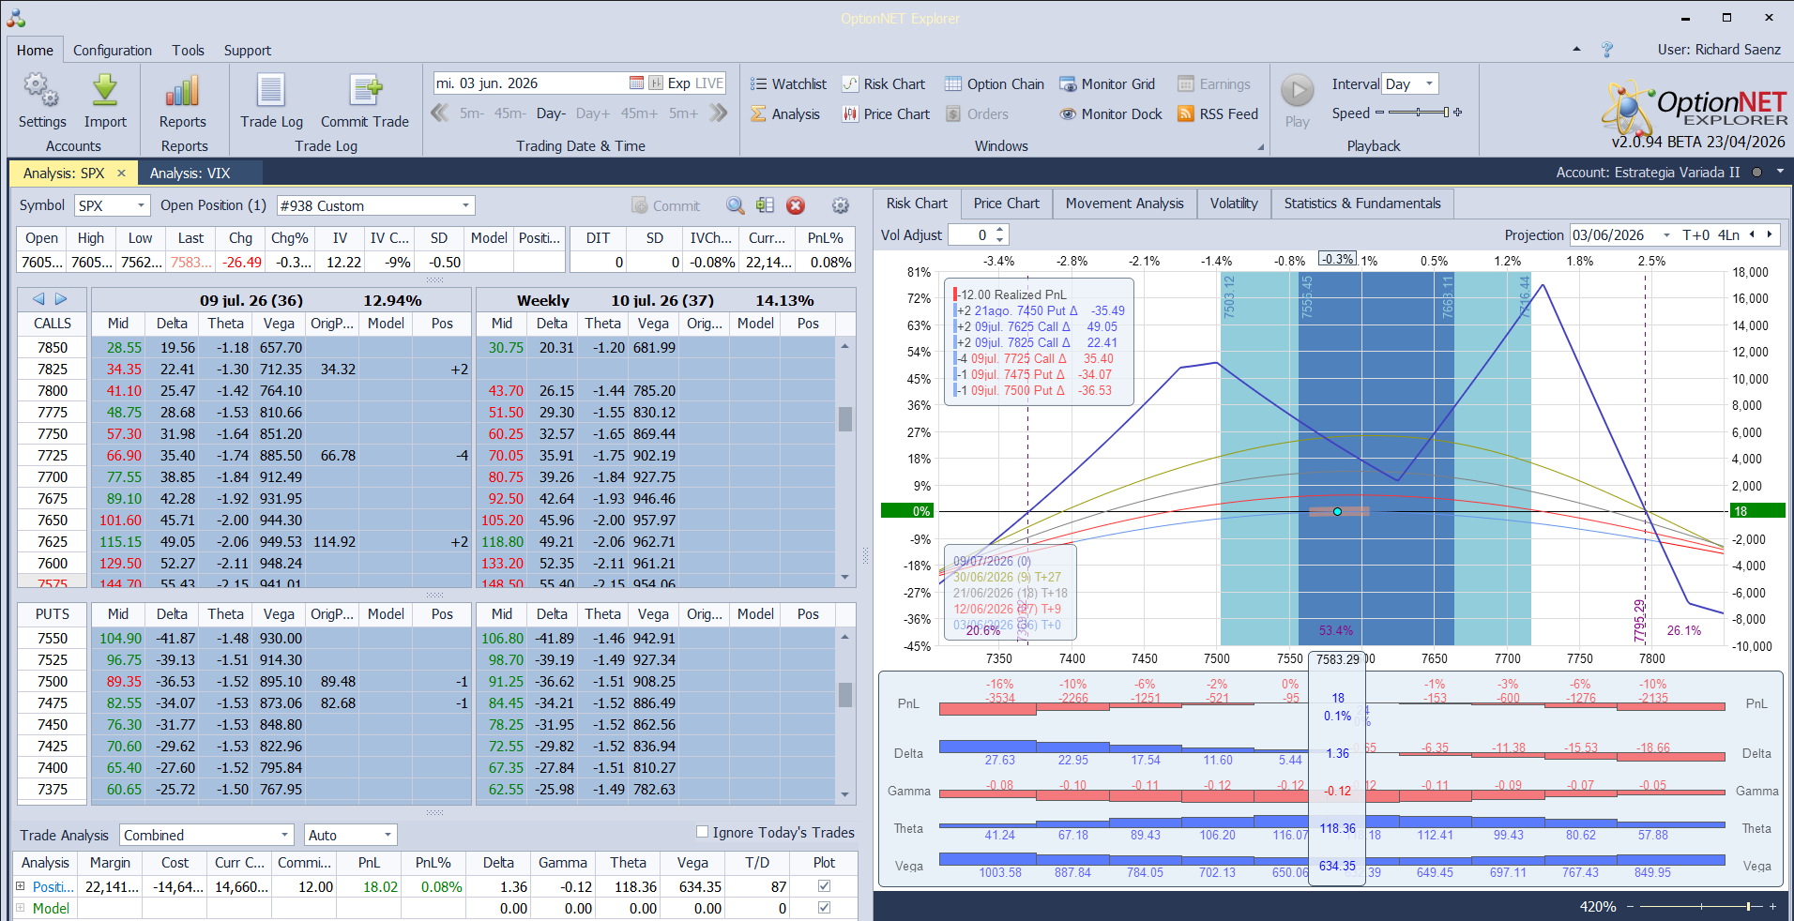
Task: Toggle Plot checkbox for the Position row
Action: (824, 886)
